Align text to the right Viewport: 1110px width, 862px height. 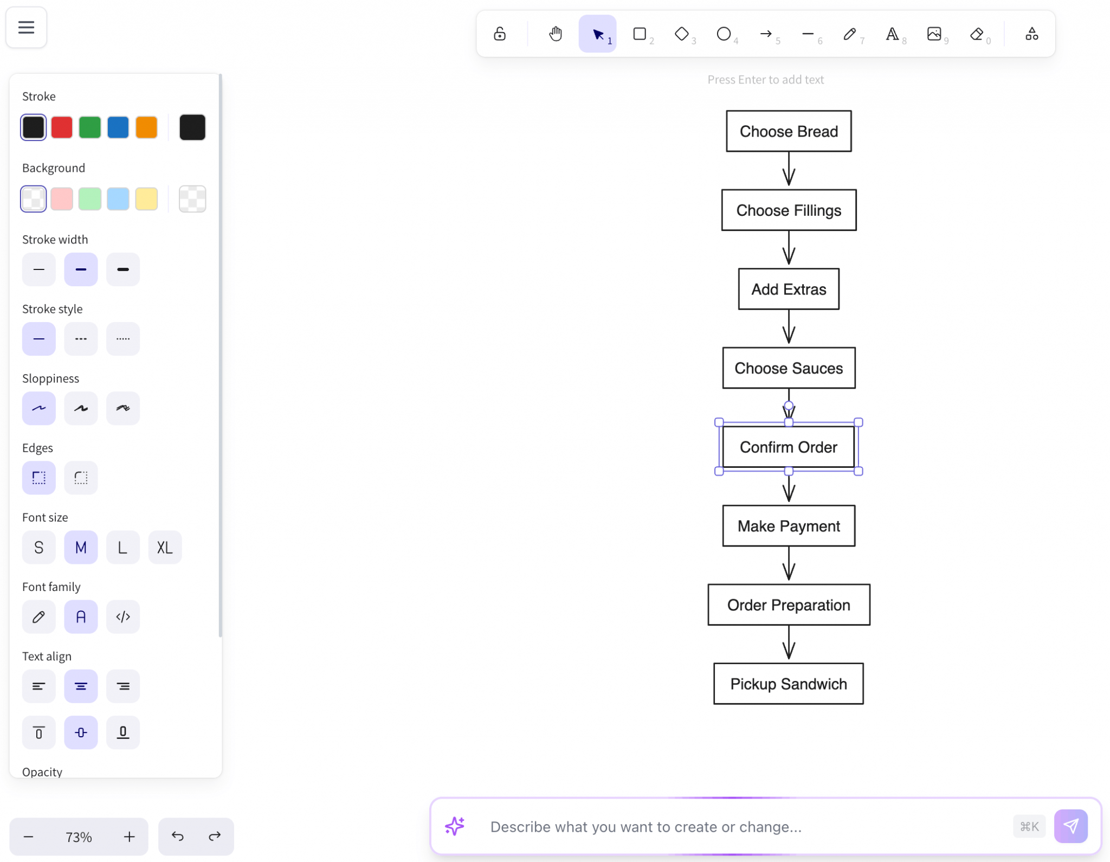123,686
